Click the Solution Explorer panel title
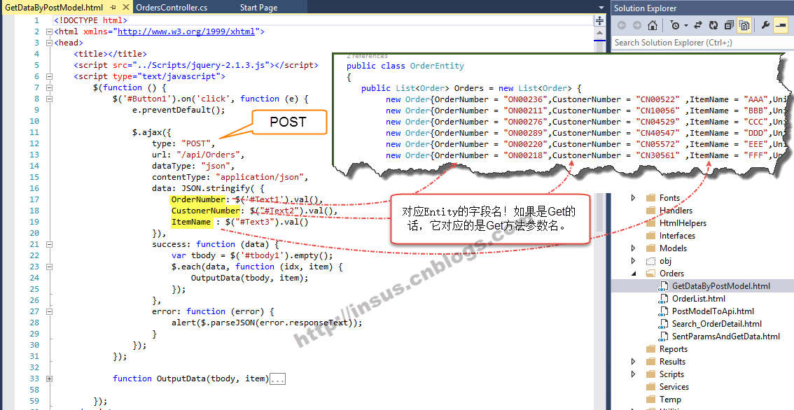The height and width of the screenshot is (410, 794). [645, 8]
